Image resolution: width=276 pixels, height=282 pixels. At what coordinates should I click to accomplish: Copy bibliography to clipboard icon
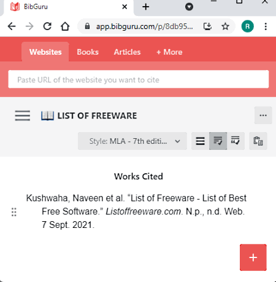coord(258,141)
